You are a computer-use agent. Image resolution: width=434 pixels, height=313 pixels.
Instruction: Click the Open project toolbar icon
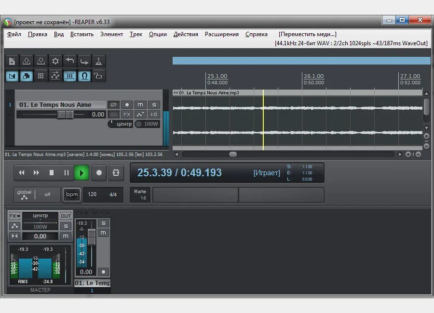coord(27,61)
